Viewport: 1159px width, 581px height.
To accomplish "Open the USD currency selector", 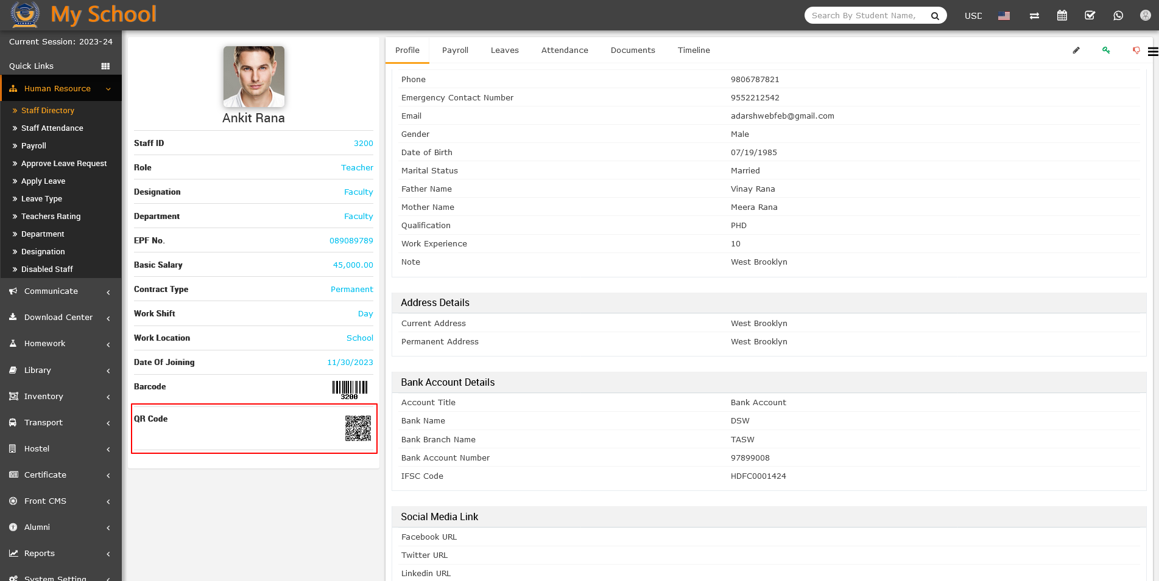I will [x=973, y=16].
